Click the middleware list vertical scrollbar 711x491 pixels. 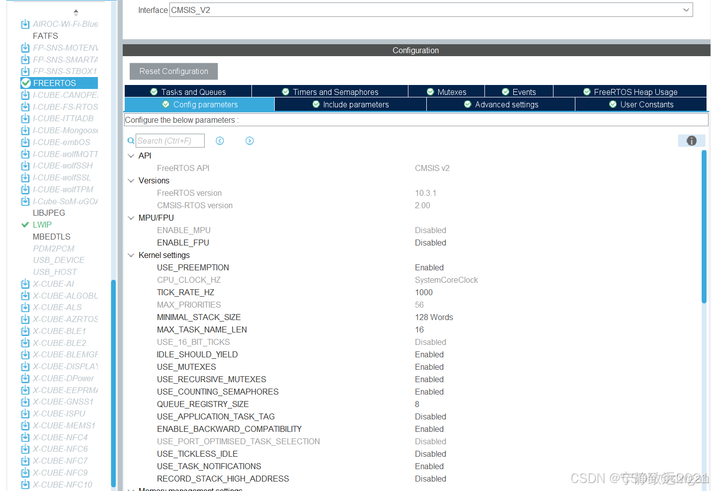click(x=113, y=383)
